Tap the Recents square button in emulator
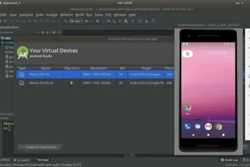Image resolution: width=250 pixels, height=167 pixels. coord(223,135)
